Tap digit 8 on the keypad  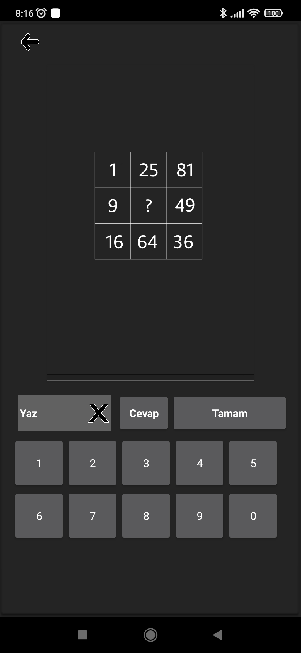tap(146, 516)
